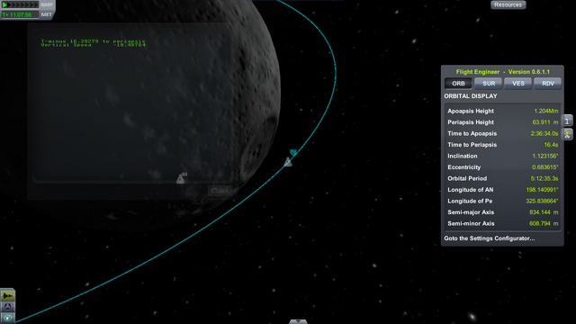Open the RDV rendezvous tab
This screenshot has width=576, height=324.
point(548,84)
